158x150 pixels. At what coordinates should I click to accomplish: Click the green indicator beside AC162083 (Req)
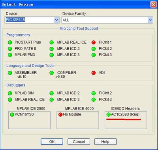[x=109, y=115]
